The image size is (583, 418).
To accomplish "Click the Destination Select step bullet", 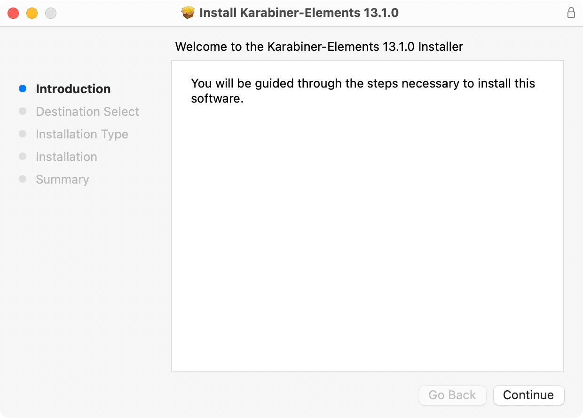I will pyautogui.click(x=23, y=111).
